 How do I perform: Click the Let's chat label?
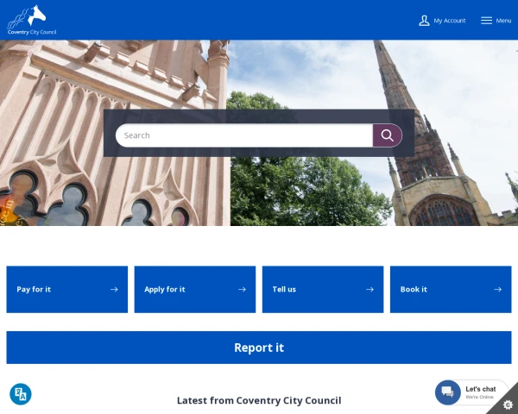tap(481, 389)
